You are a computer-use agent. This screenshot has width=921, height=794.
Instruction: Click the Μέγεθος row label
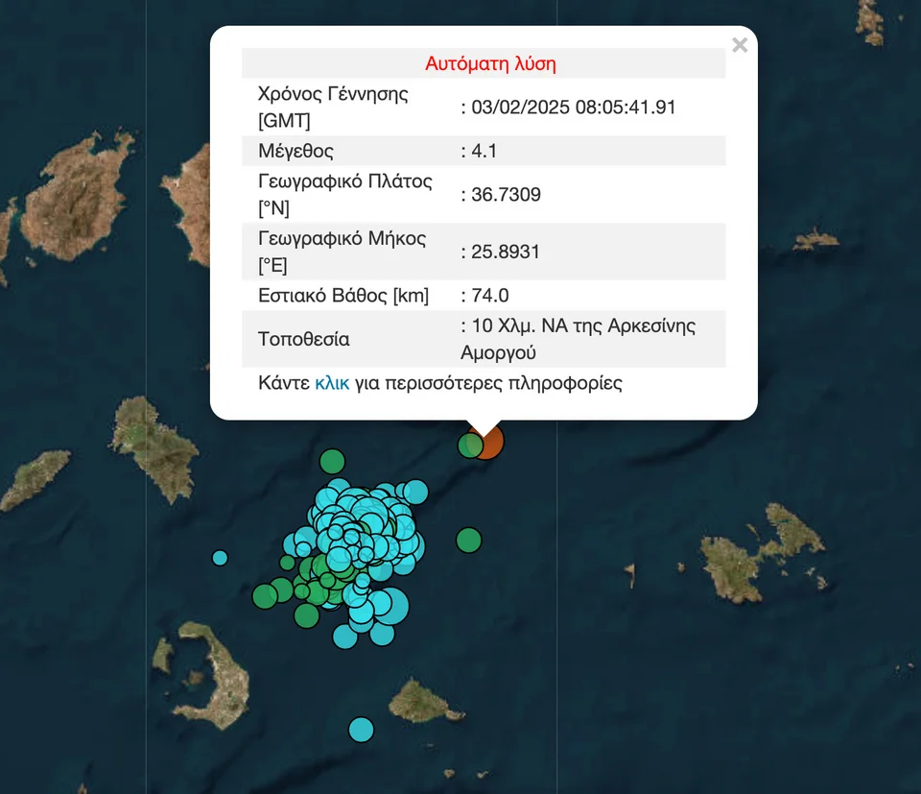pyautogui.click(x=295, y=151)
